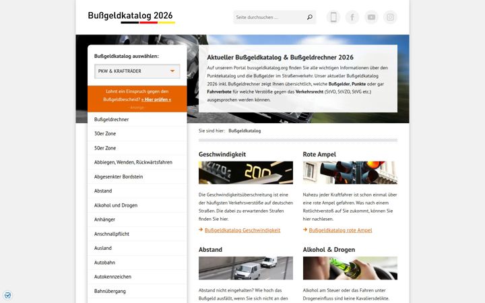Follow the 'Bußgeldkatalog rote Ampel' link

pyautogui.click(x=340, y=230)
